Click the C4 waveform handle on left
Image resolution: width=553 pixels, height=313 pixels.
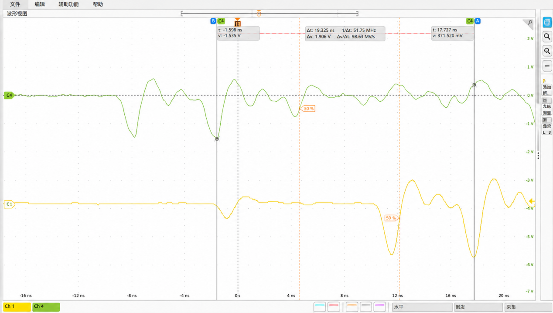(9, 95)
